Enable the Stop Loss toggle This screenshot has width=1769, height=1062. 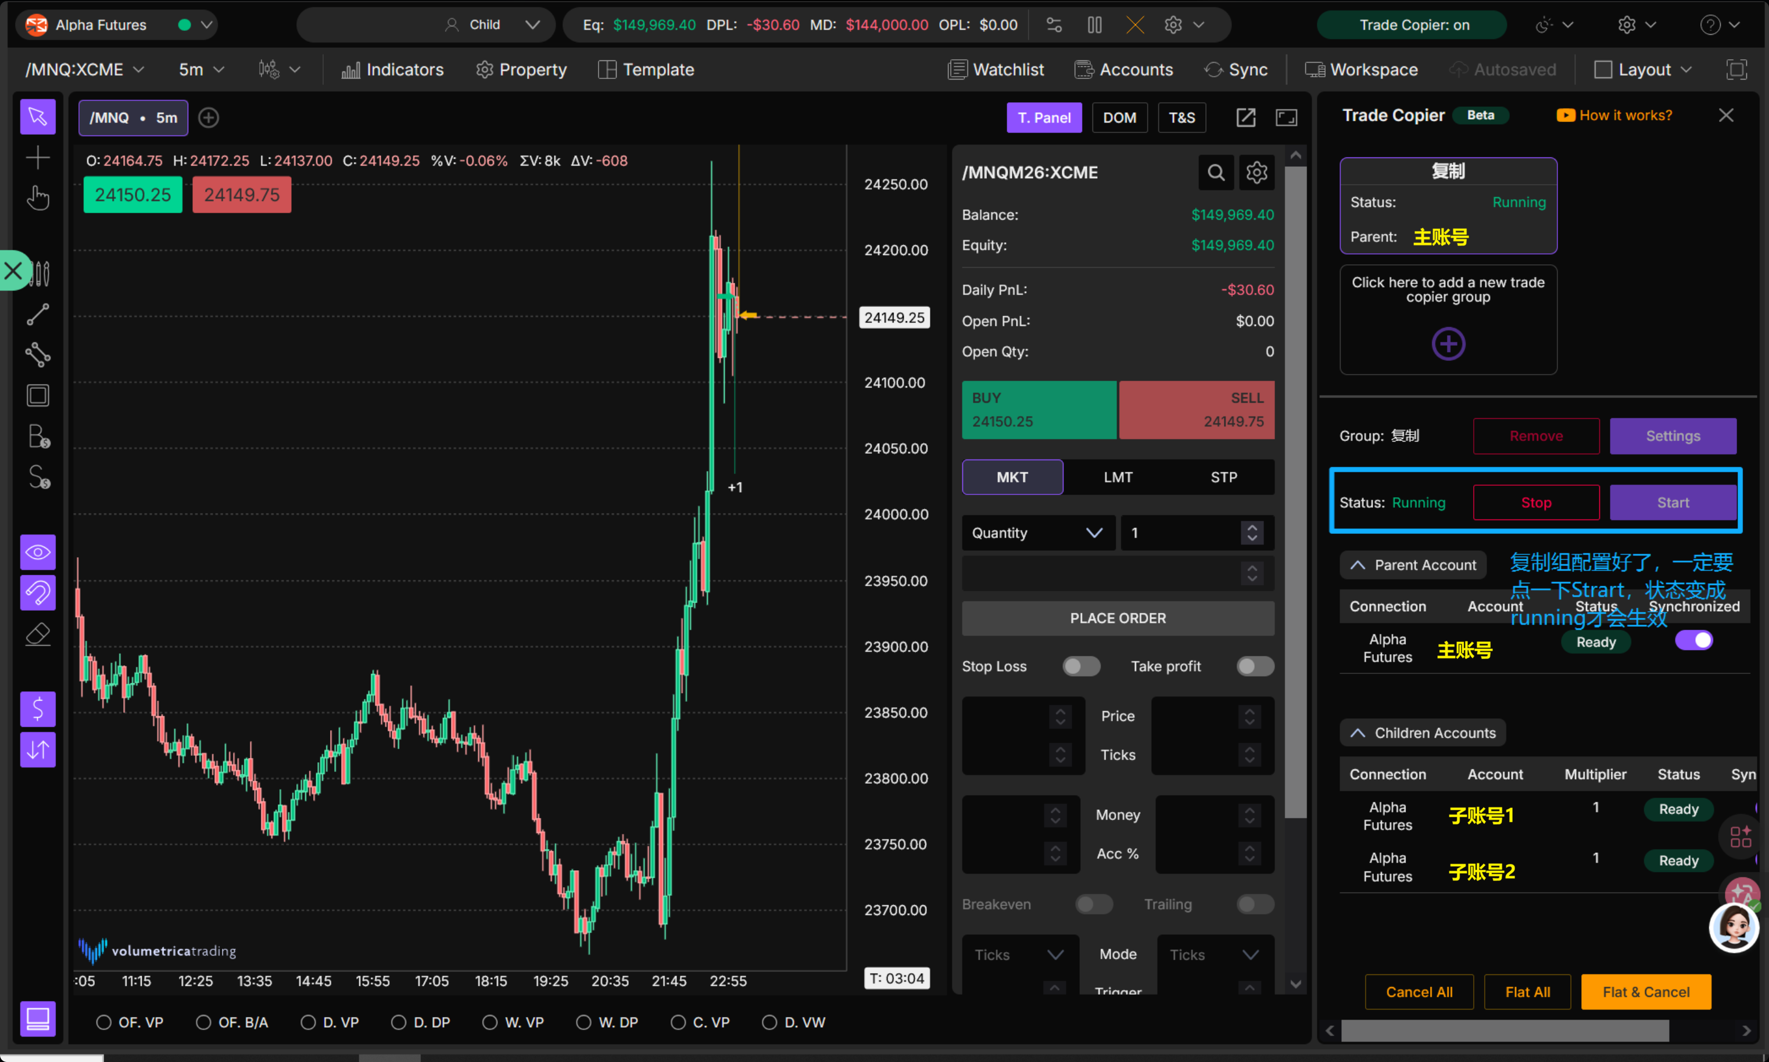(1080, 666)
